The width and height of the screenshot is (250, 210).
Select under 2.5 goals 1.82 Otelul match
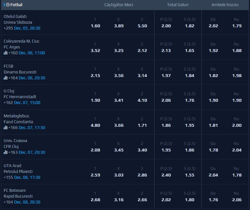point(190,26)
